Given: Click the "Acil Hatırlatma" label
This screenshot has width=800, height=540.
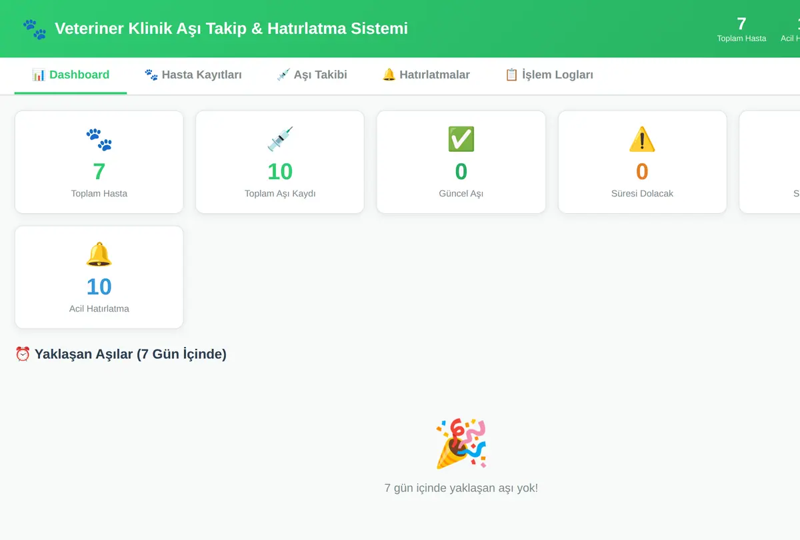Looking at the screenshot, I should [99, 309].
